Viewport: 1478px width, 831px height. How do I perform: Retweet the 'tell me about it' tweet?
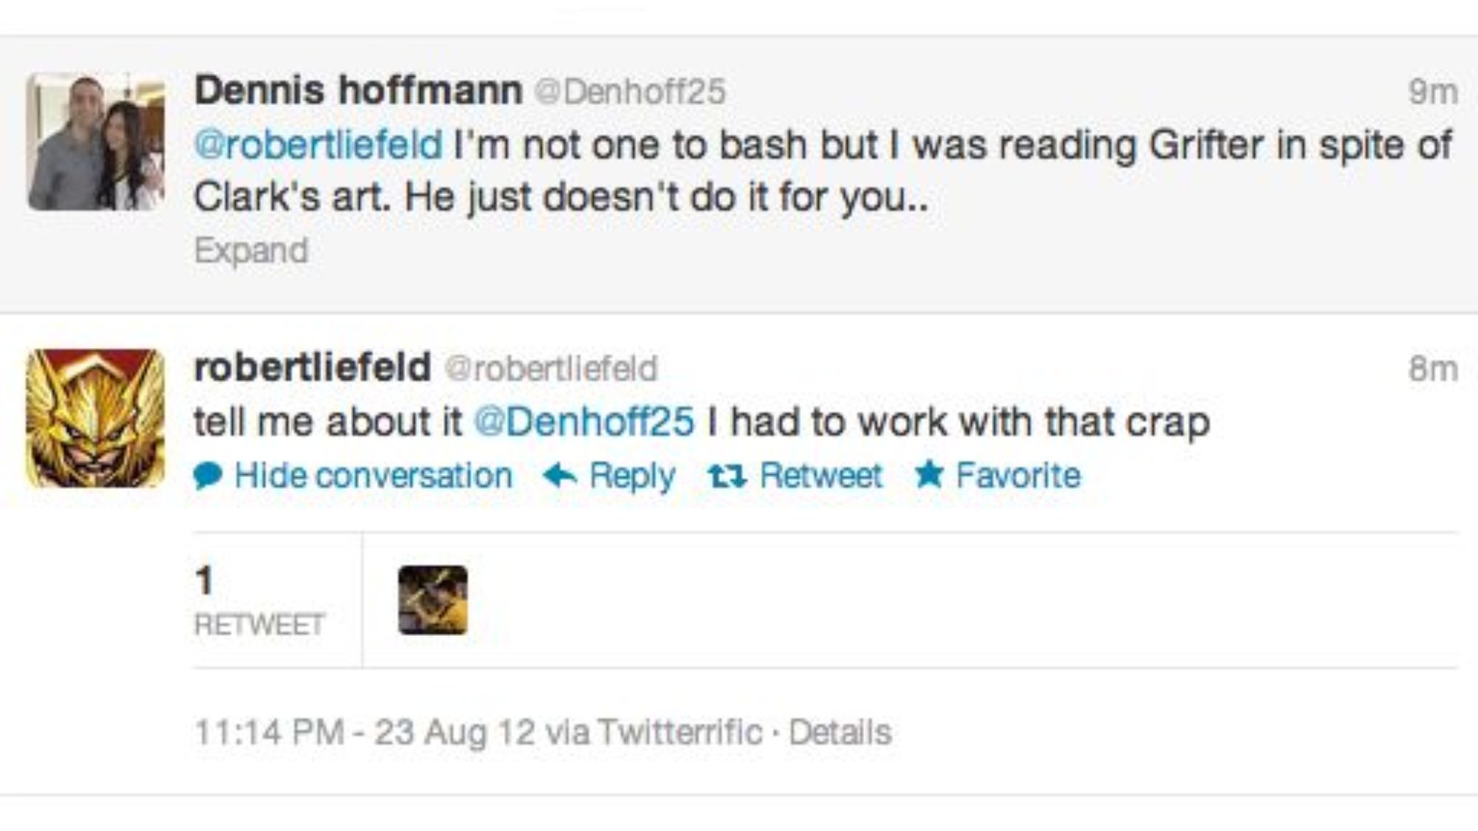(x=820, y=476)
